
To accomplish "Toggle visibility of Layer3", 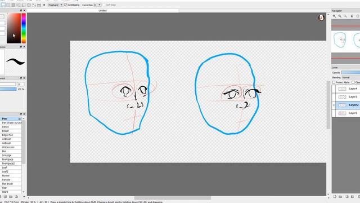I will (334, 97).
